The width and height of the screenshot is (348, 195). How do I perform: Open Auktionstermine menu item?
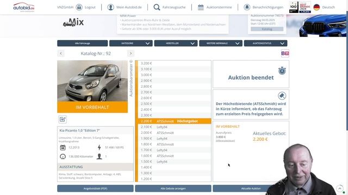[219, 7]
